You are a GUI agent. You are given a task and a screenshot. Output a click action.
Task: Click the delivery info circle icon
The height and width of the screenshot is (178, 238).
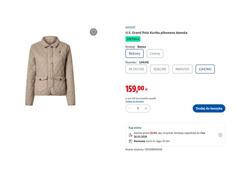pyautogui.click(x=220, y=135)
